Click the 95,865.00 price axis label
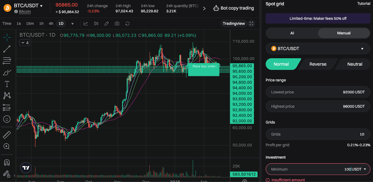Viewport: 373px width, 182px height. [242, 66]
